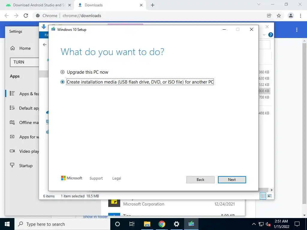
Task: Click Next in Windows 10 Setup
Action: click(x=232, y=180)
